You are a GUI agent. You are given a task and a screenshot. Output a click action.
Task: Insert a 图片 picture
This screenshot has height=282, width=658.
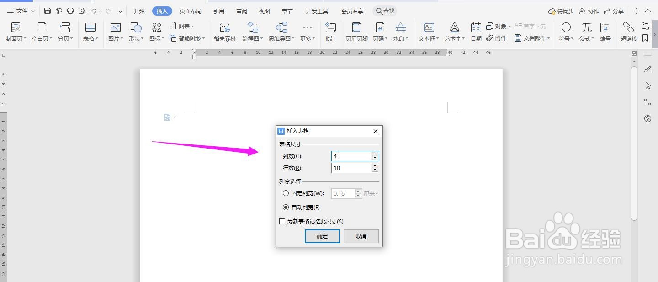116,32
